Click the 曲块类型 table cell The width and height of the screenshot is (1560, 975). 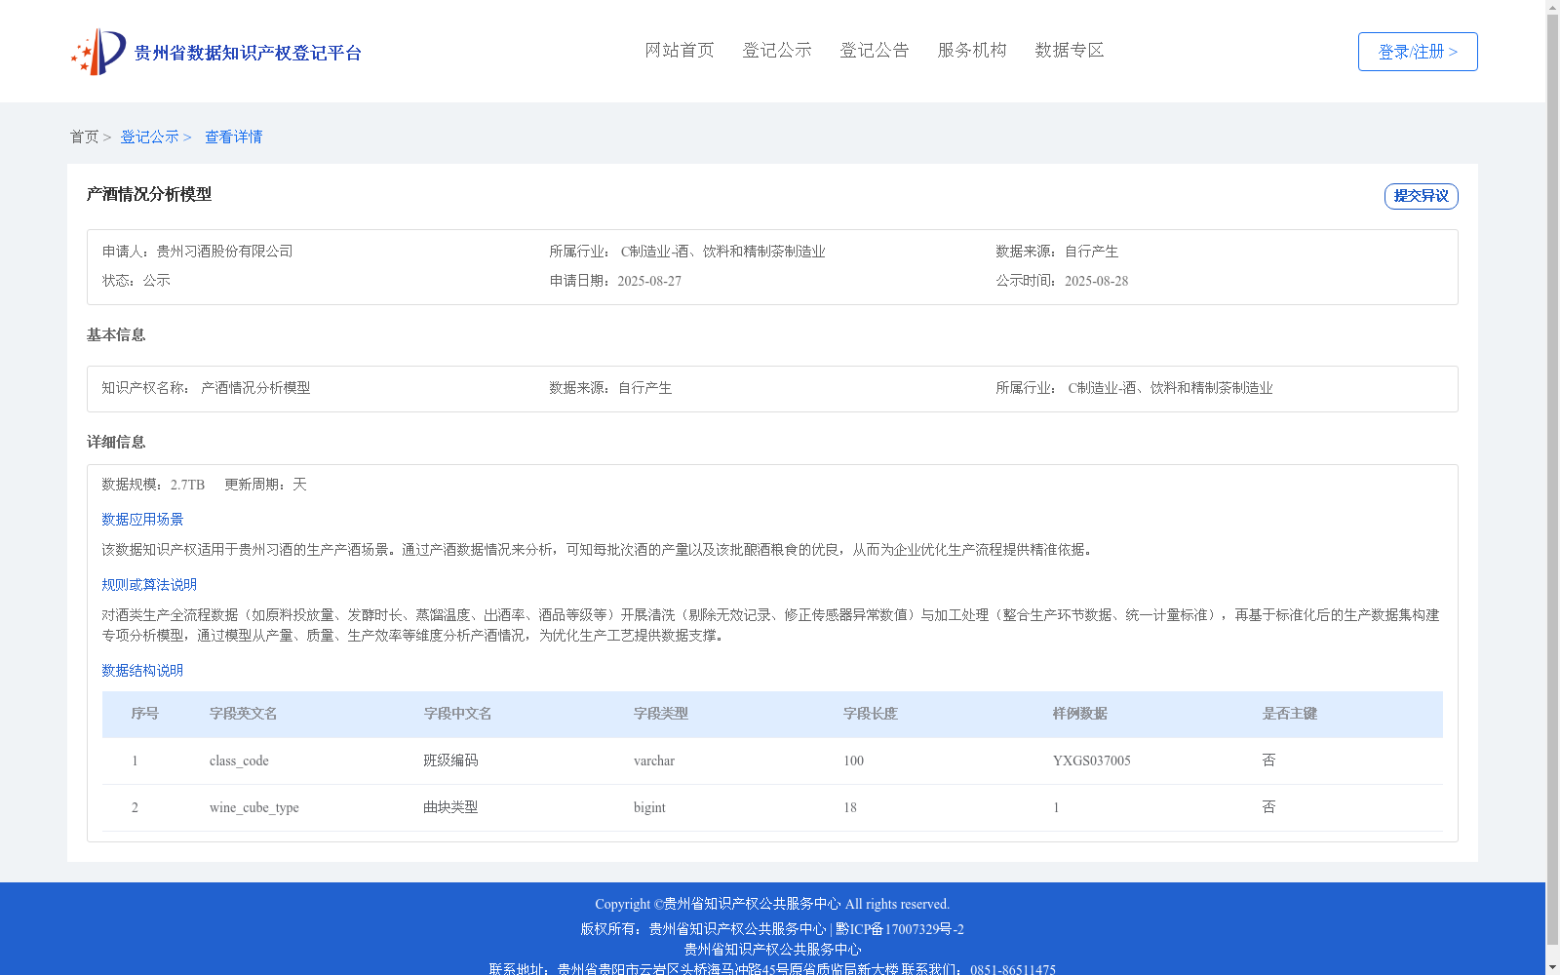click(450, 807)
